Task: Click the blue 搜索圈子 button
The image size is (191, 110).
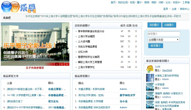Action: [156, 46]
